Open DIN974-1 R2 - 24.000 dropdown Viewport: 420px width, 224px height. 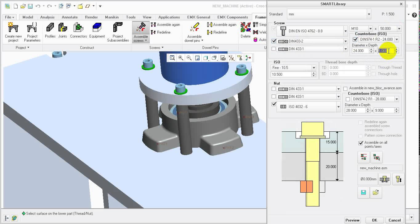click(397, 39)
